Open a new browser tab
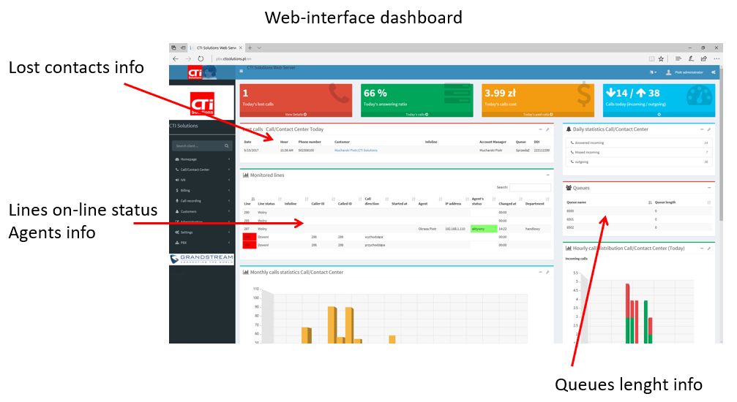The image size is (737, 402). pyautogui.click(x=250, y=48)
